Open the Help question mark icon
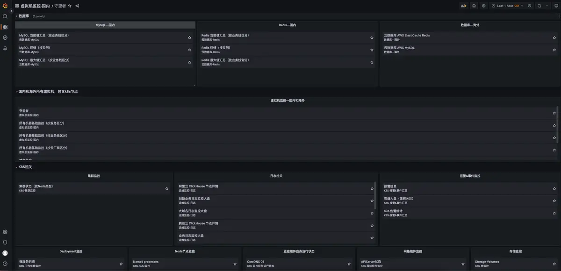 tap(5, 264)
